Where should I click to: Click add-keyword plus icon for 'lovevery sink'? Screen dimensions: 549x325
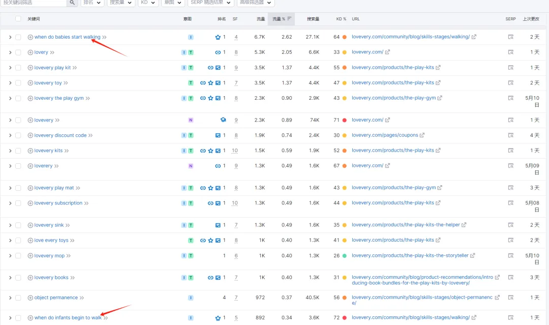pos(30,225)
